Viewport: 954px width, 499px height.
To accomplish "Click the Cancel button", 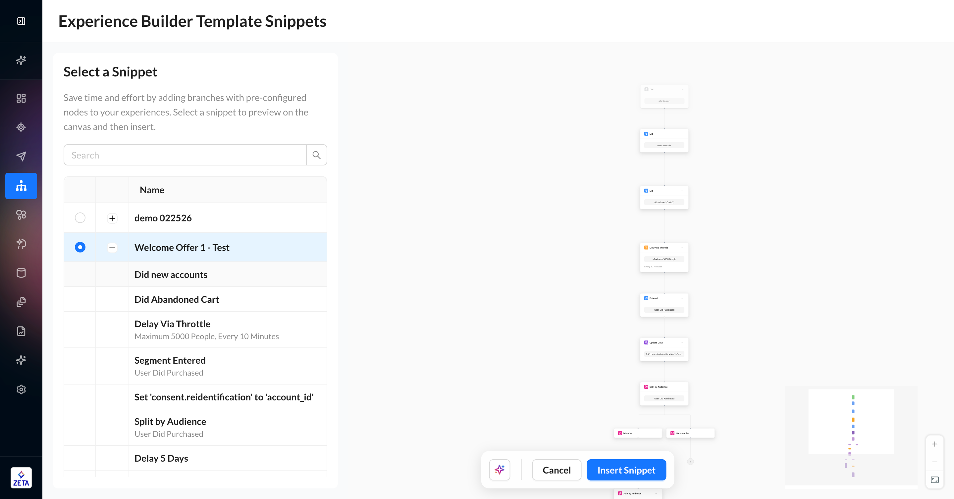I will click(556, 470).
